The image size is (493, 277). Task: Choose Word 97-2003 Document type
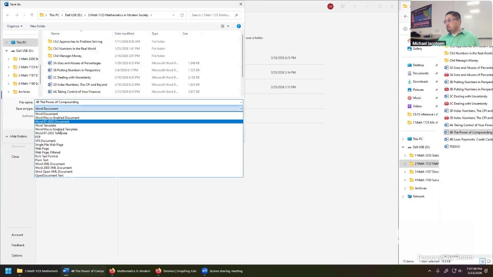[52, 122]
